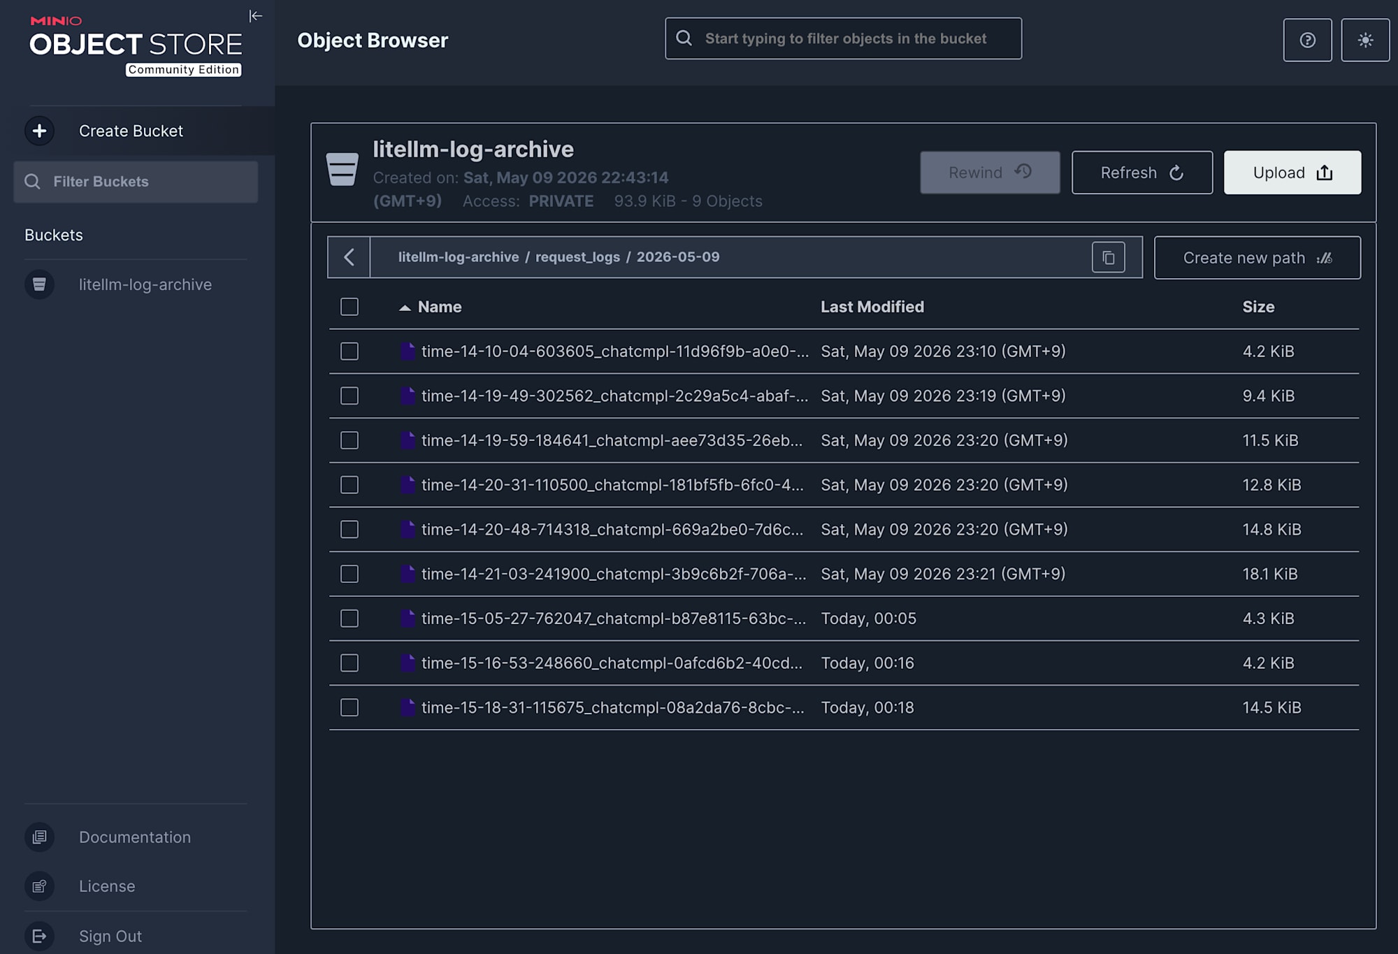Check the box for time-14-19-59-184641 object
Image resolution: width=1398 pixels, height=954 pixels.
[349, 440]
